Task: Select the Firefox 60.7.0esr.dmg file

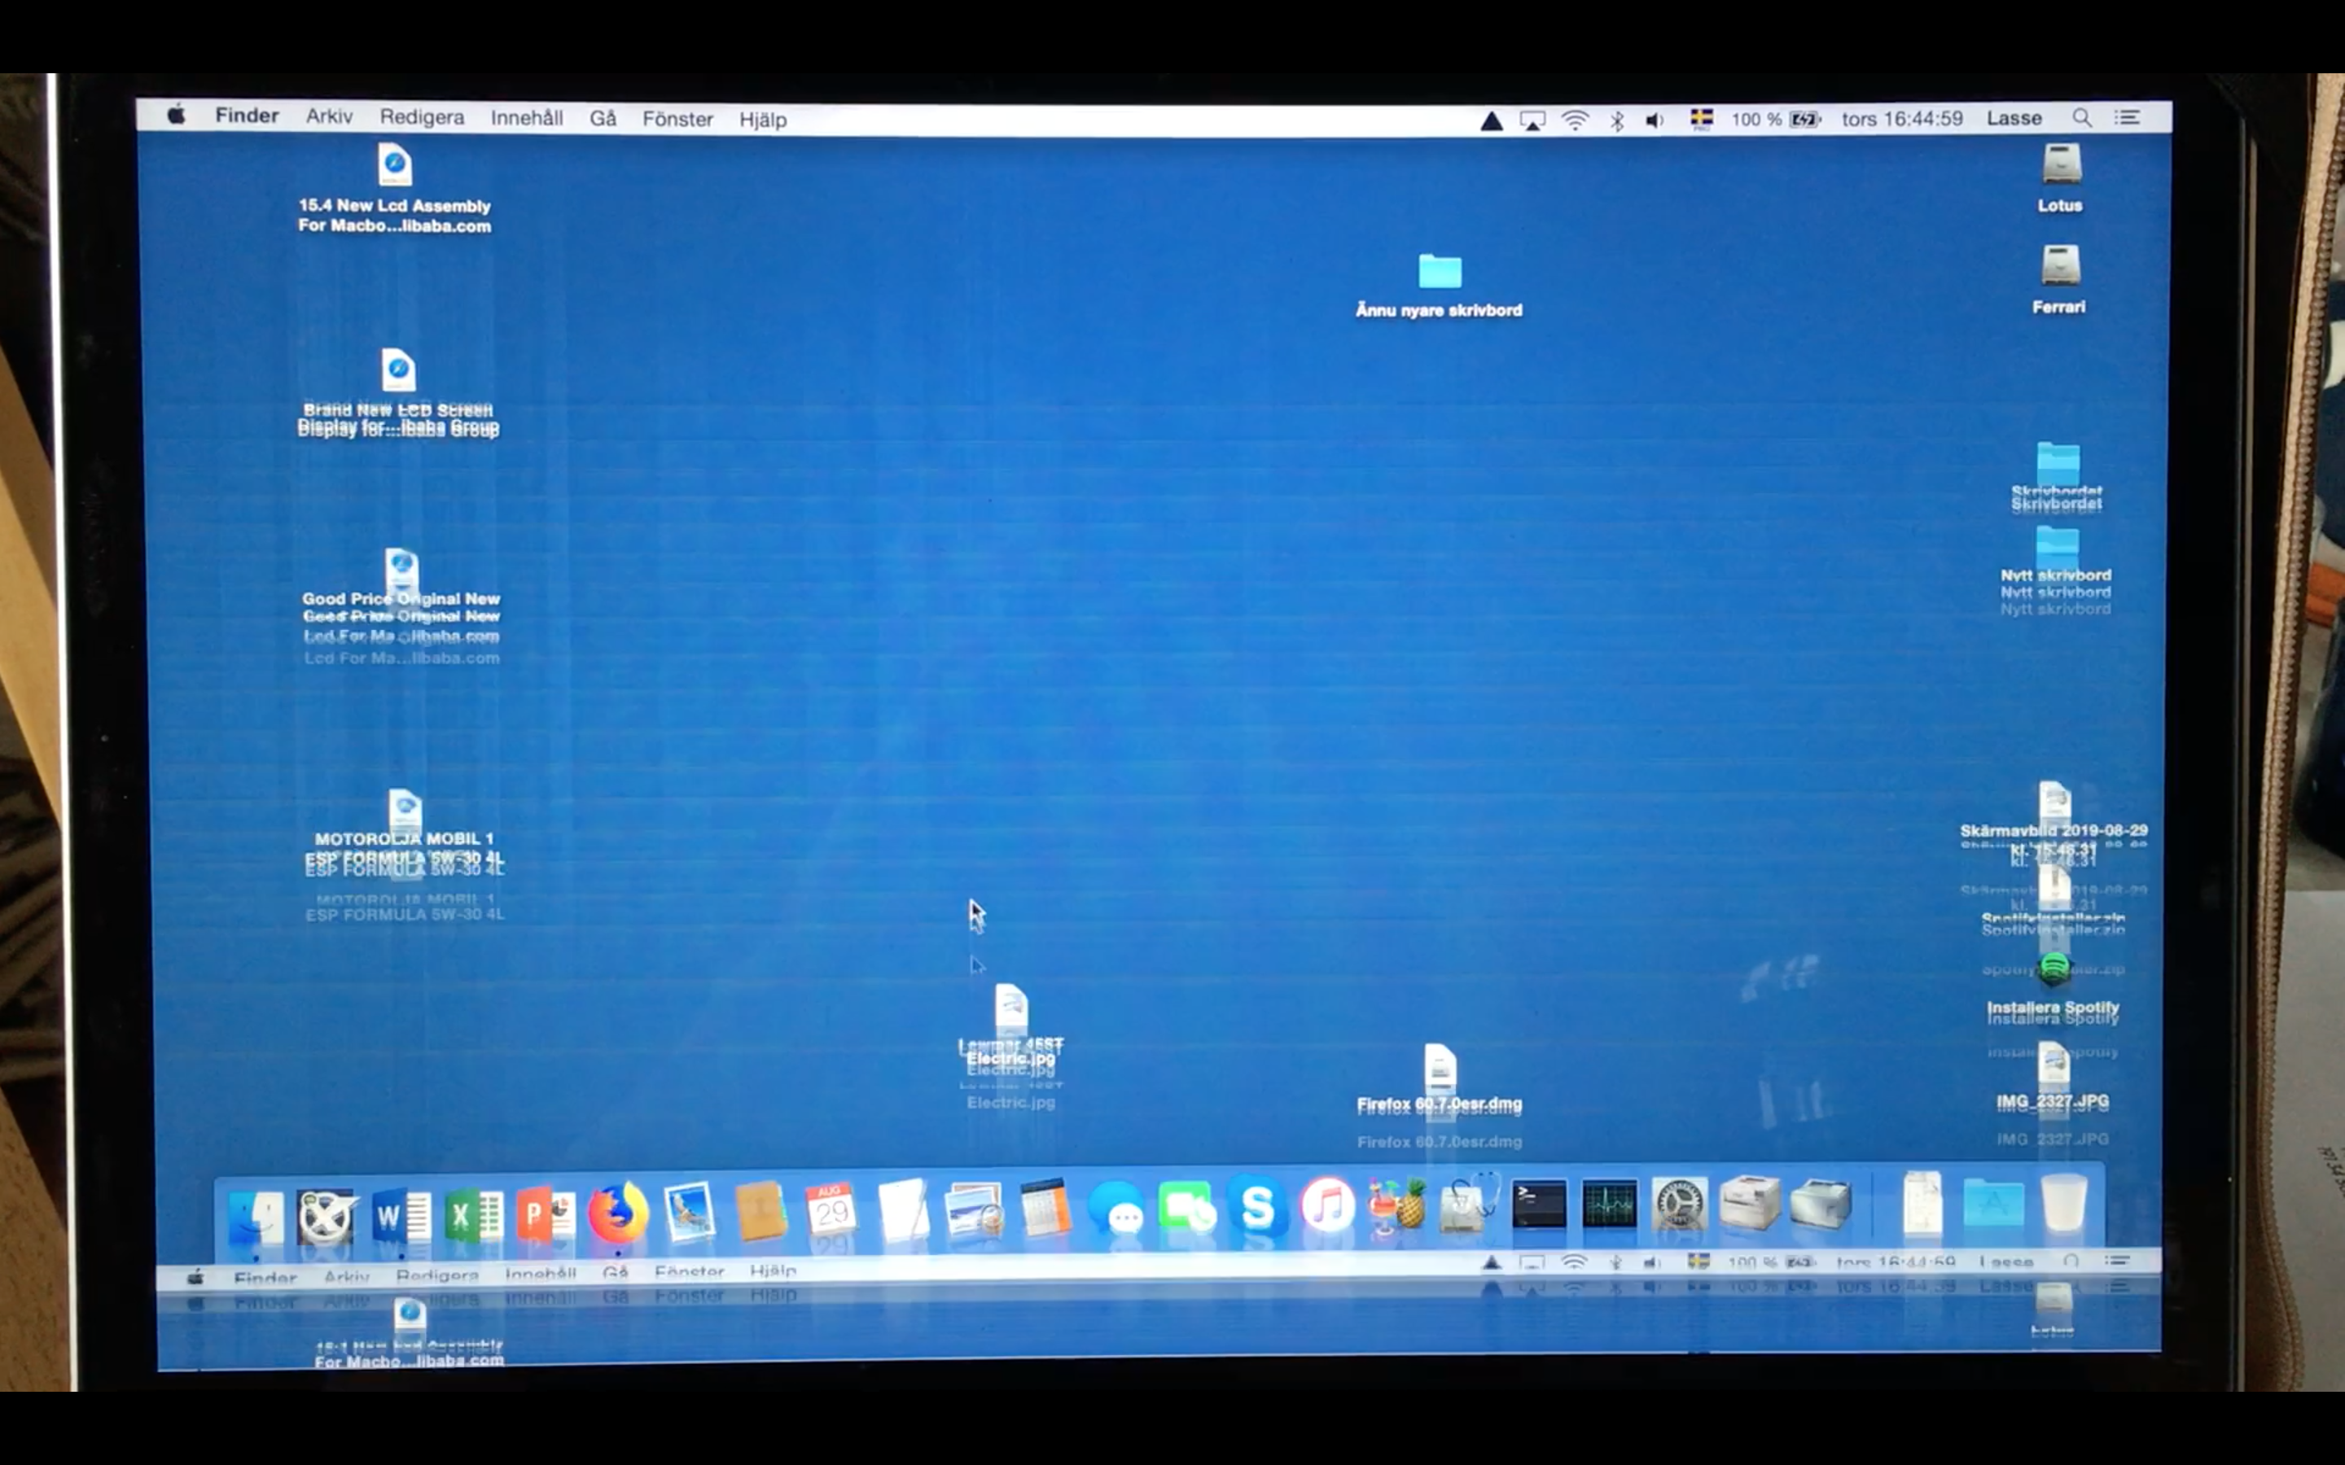Action: [x=1440, y=1069]
